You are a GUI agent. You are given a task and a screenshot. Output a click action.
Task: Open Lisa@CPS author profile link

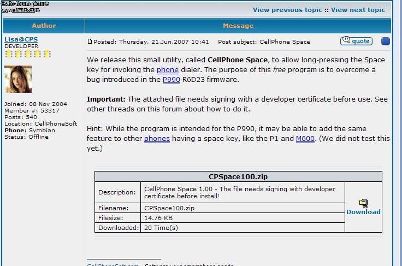pos(20,40)
